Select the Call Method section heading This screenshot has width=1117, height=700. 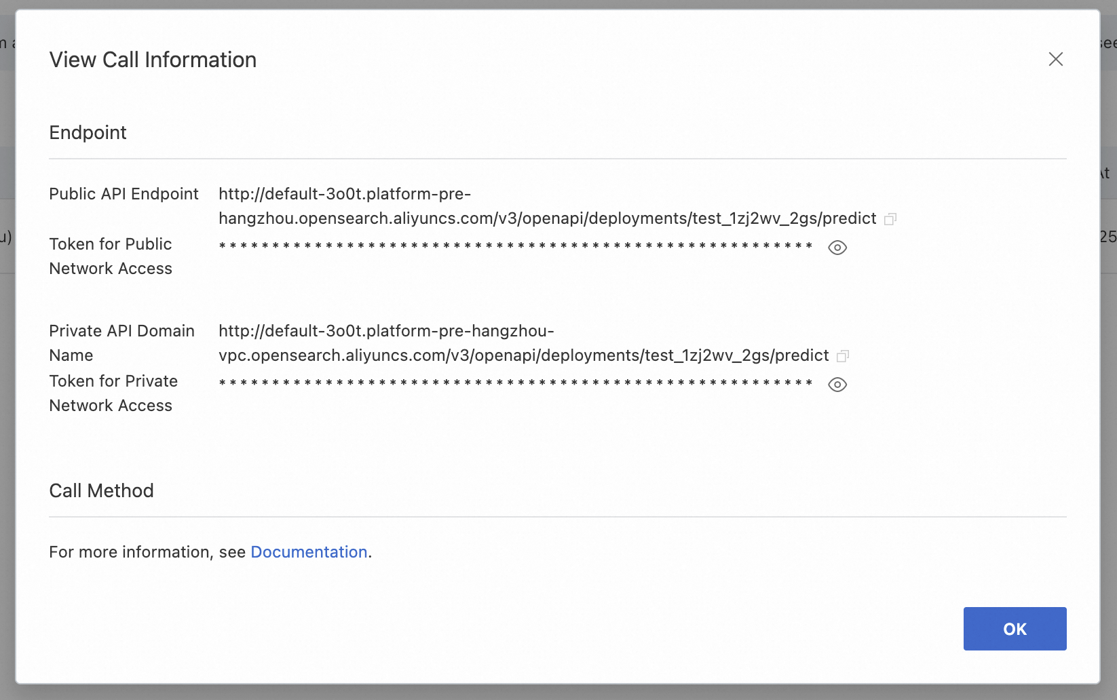tap(101, 490)
